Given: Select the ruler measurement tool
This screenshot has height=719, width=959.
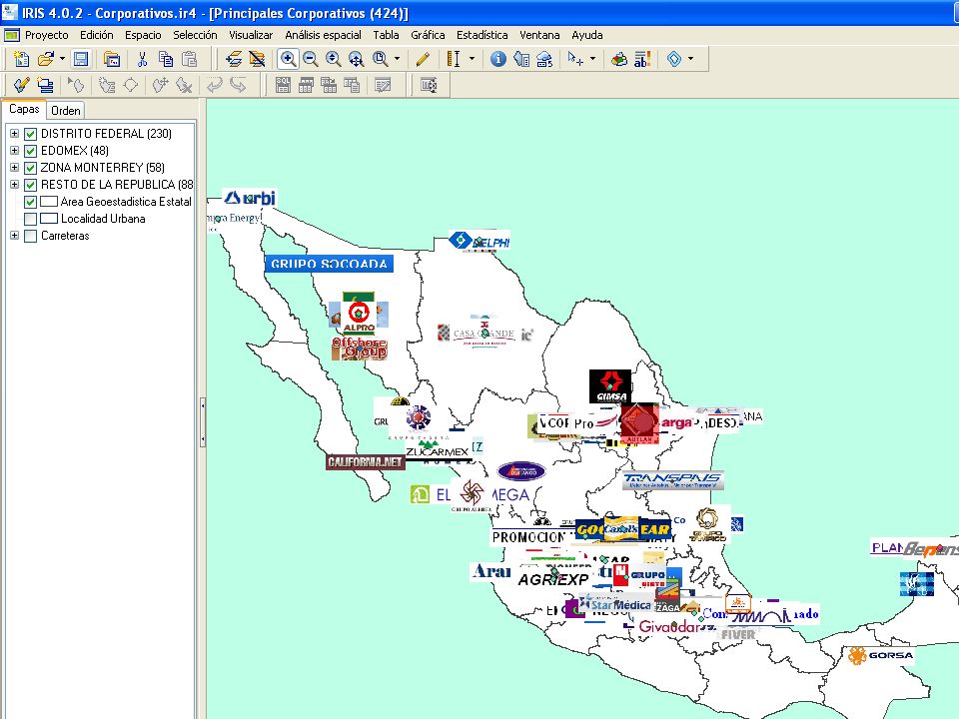Looking at the screenshot, I should tap(454, 59).
